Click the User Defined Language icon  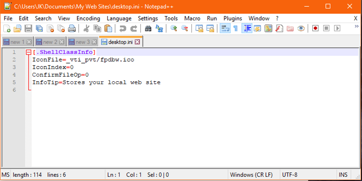[x=257, y=29]
